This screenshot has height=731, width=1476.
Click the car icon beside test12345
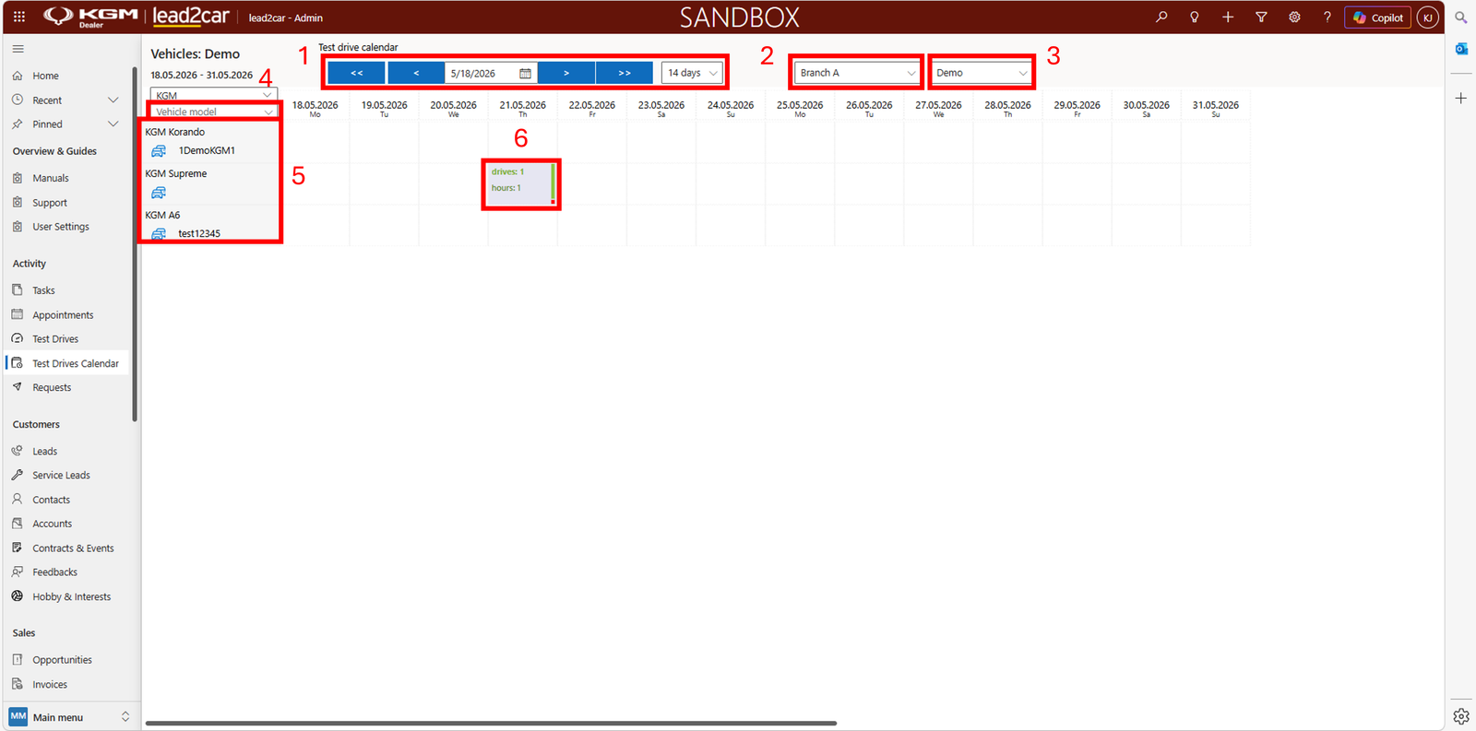pos(159,233)
